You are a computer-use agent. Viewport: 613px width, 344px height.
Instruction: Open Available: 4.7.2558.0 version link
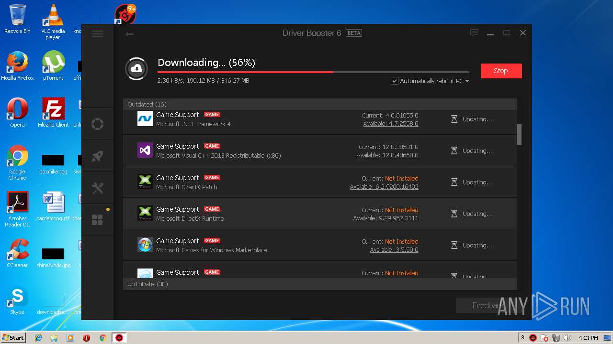[391, 124]
